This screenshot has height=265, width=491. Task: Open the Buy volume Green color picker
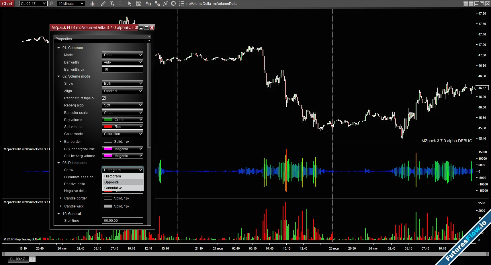tap(122, 120)
